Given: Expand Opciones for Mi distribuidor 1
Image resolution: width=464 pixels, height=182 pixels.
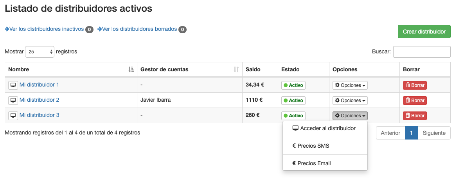Looking at the screenshot, I should click(350, 85).
